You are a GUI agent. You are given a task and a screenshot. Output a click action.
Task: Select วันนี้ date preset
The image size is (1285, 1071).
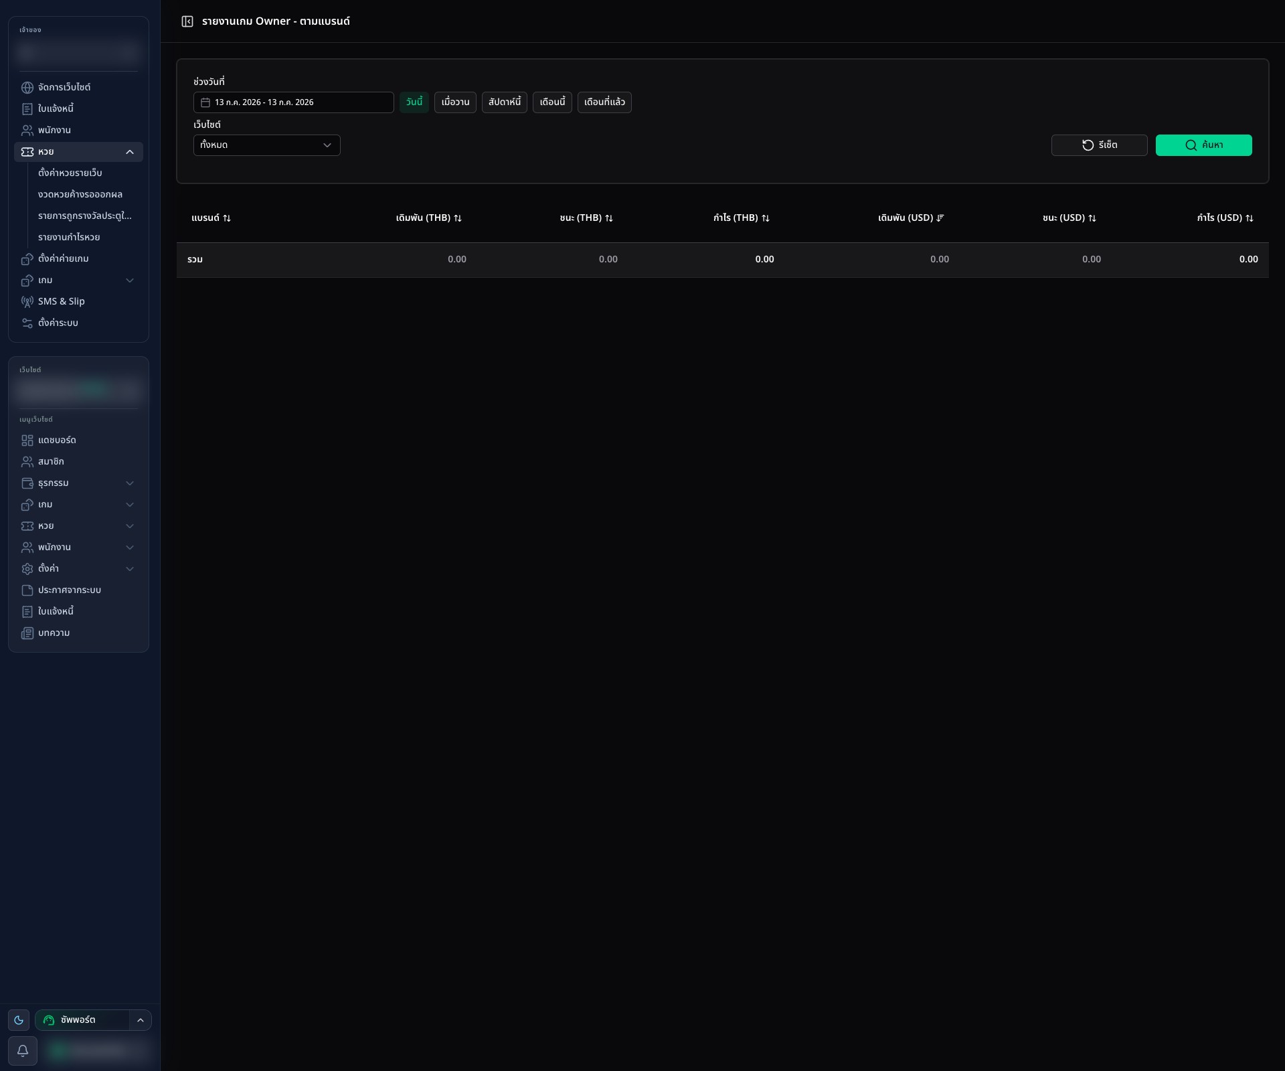click(x=414, y=102)
